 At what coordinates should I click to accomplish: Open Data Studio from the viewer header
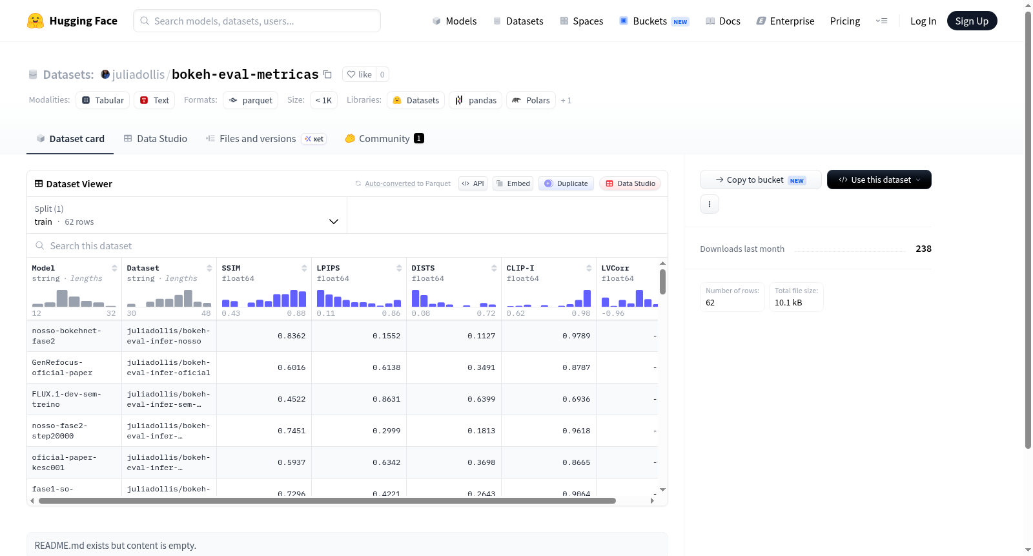pyautogui.click(x=630, y=183)
